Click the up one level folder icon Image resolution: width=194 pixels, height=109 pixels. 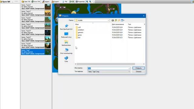116,20
